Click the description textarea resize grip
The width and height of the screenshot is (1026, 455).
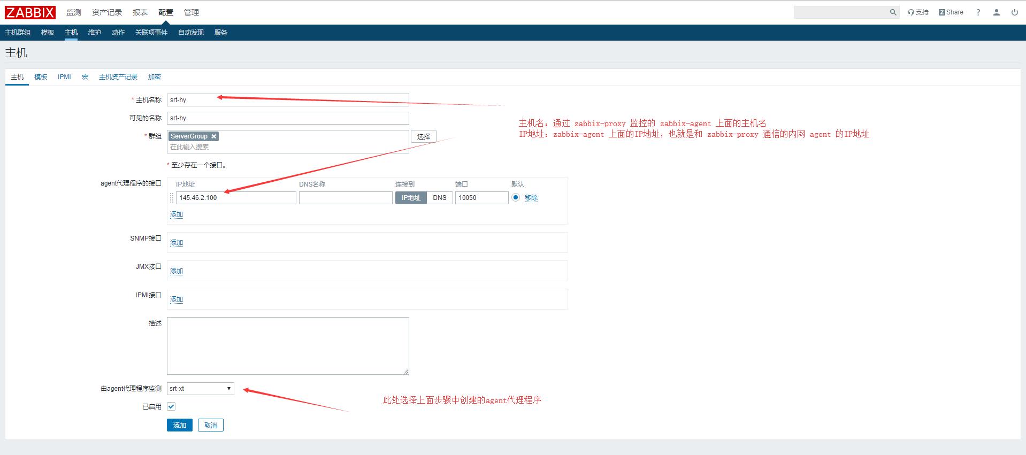click(406, 372)
